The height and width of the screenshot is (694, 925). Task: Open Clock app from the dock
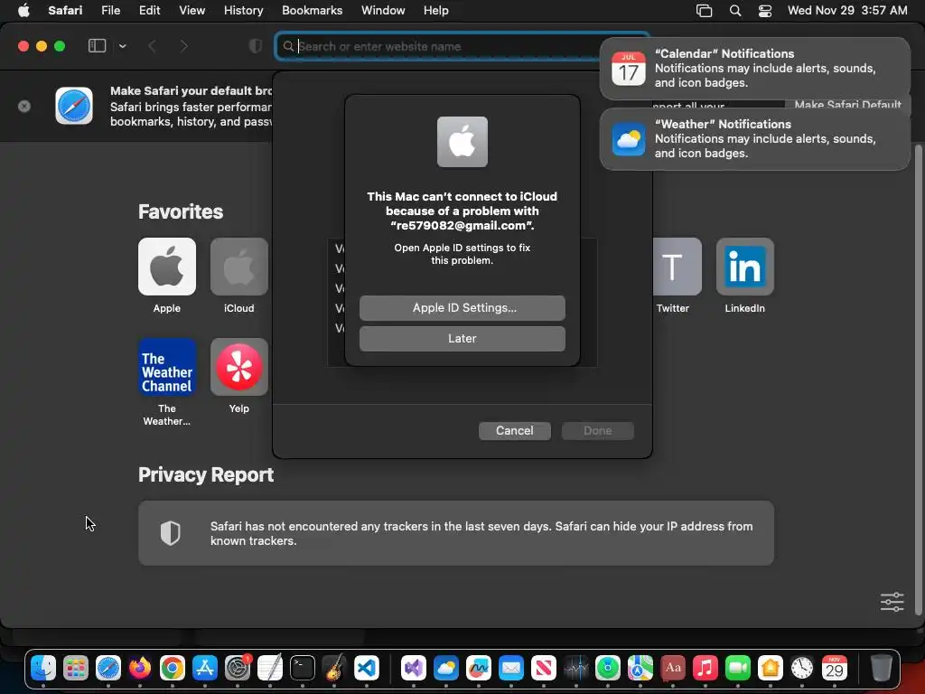[802, 668]
